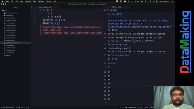Open chapter_1.ipynb in tree
Viewport: 194px width, 109px height.
click(11, 18)
